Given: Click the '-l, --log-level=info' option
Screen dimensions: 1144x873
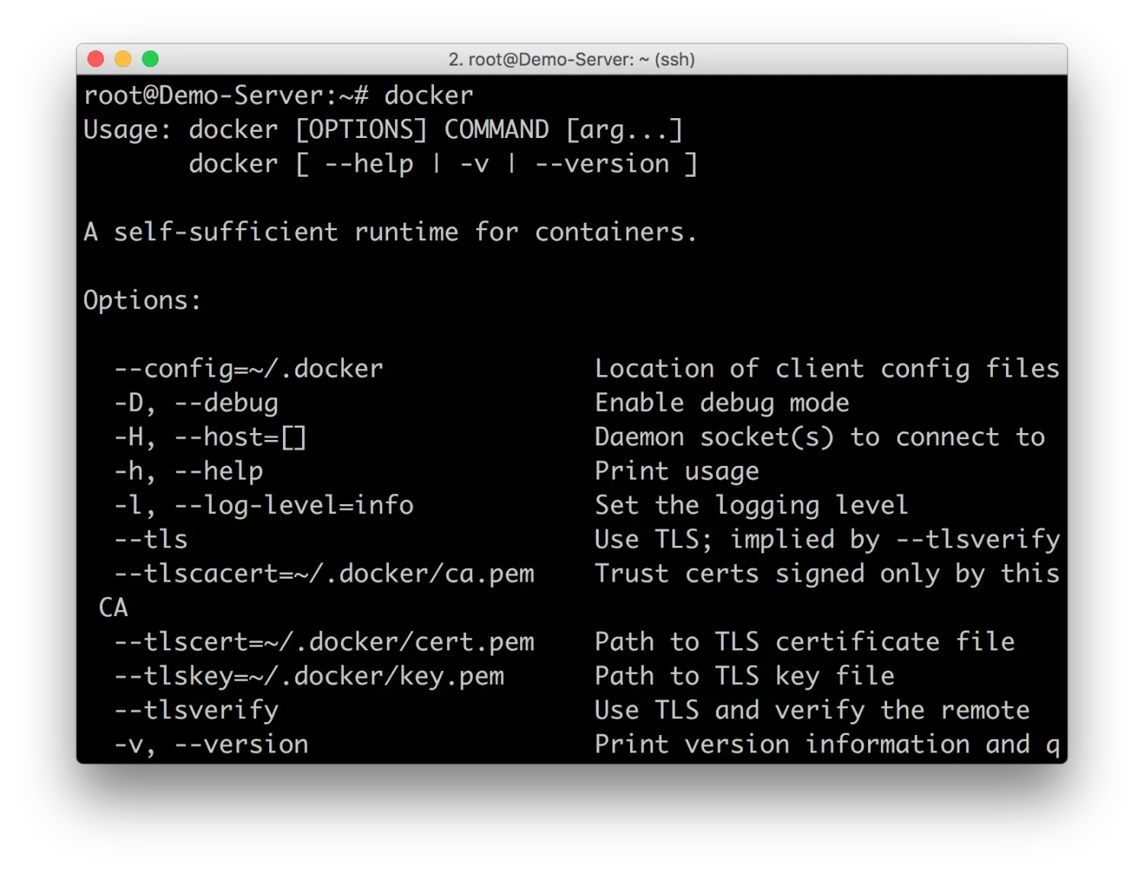Looking at the screenshot, I should [264, 506].
